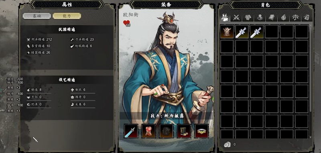Select the all-items pot category tab
This screenshot has height=153, width=321.
[x=225, y=18]
